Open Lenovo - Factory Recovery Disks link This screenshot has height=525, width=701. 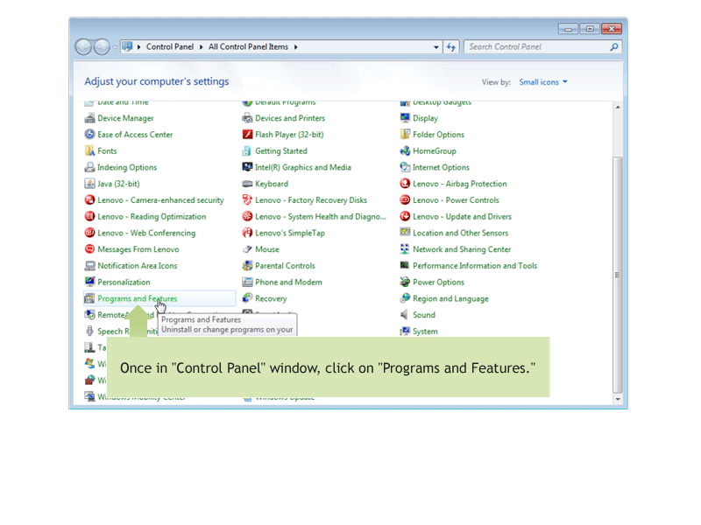click(311, 200)
